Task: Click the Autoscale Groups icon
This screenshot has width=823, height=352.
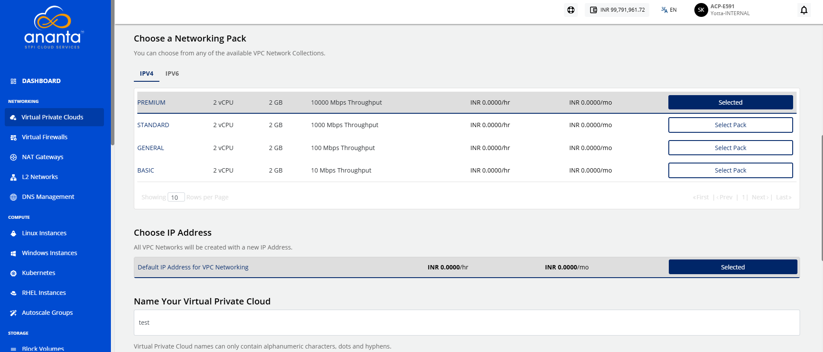Action: click(x=13, y=313)
